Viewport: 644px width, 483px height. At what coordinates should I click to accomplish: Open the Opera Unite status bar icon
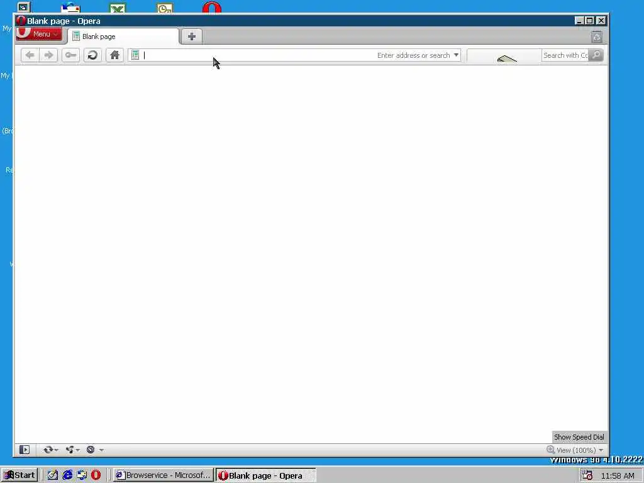70,450
